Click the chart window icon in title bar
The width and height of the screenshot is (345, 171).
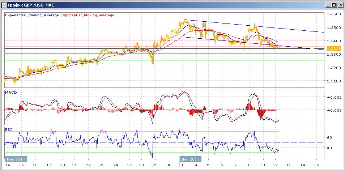pos(4,5)
